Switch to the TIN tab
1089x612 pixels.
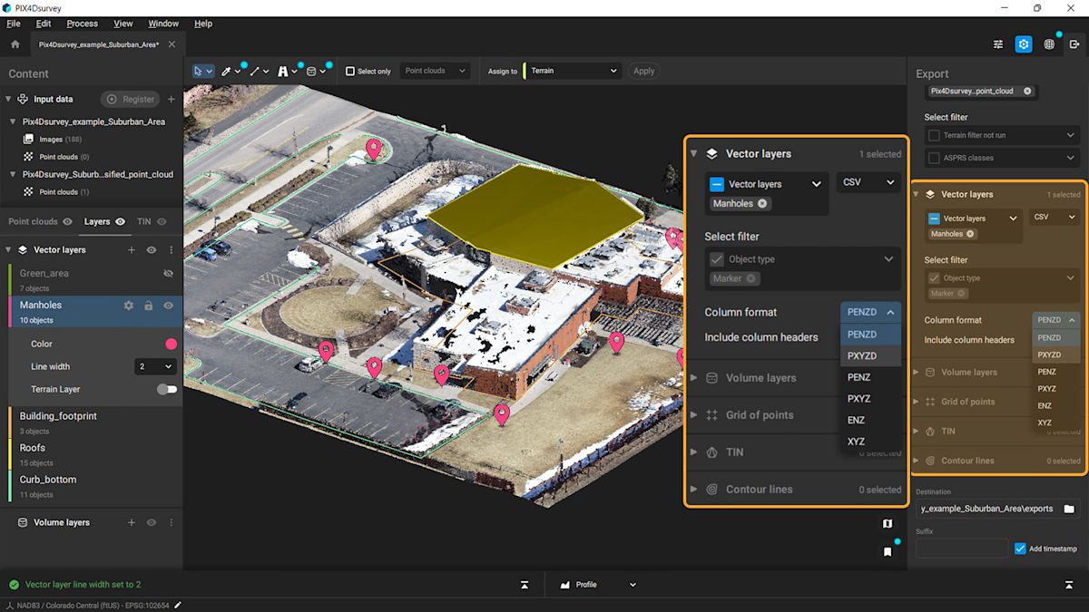(x=142, y=220)
